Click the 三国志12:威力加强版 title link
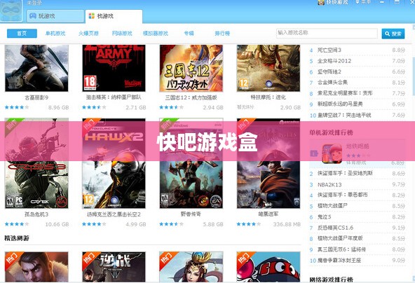This screenshot has height=283, width=415. pyautogui.click(x=191, y=97)
